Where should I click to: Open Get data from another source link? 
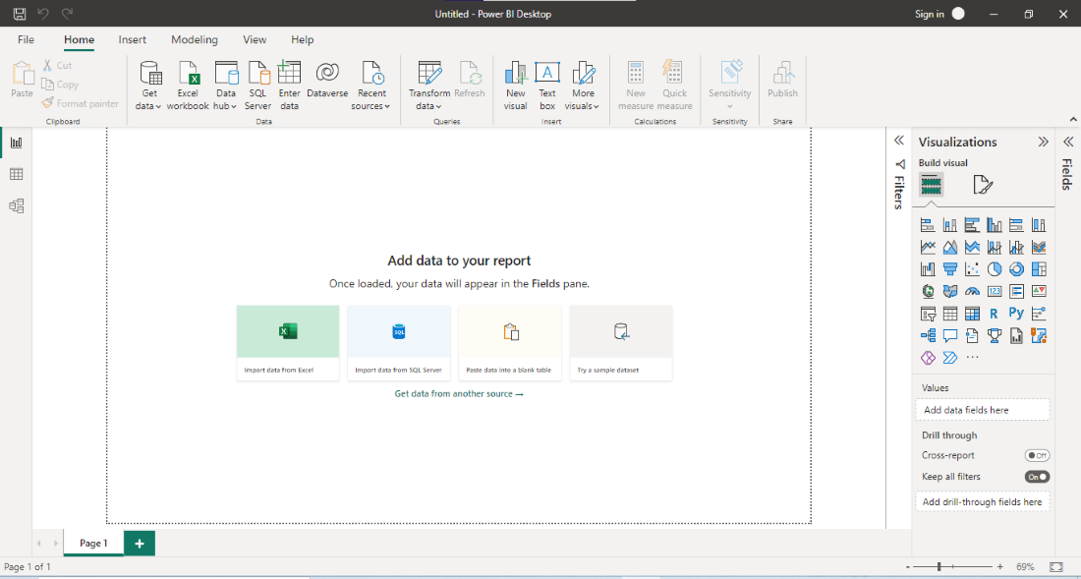pyautogui.click(x=459, y=393)
